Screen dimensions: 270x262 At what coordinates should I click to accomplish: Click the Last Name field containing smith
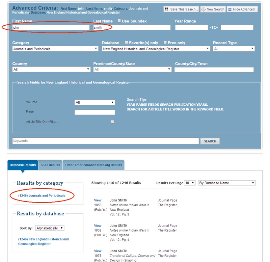click(132, 27)
